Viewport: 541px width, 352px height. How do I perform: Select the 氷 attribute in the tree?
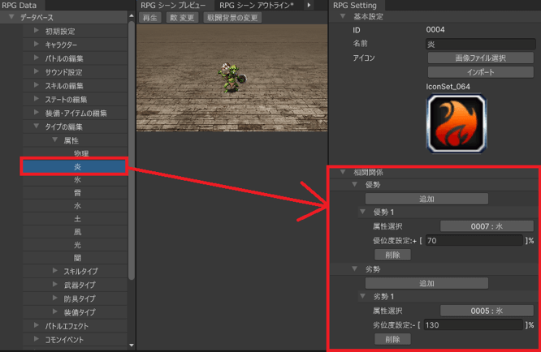click(x=76, y=180)
